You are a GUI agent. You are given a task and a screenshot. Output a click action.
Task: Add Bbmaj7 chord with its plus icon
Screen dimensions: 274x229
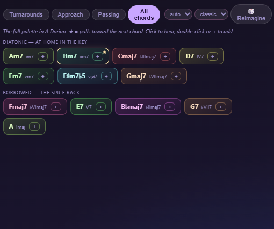[170, 107]
